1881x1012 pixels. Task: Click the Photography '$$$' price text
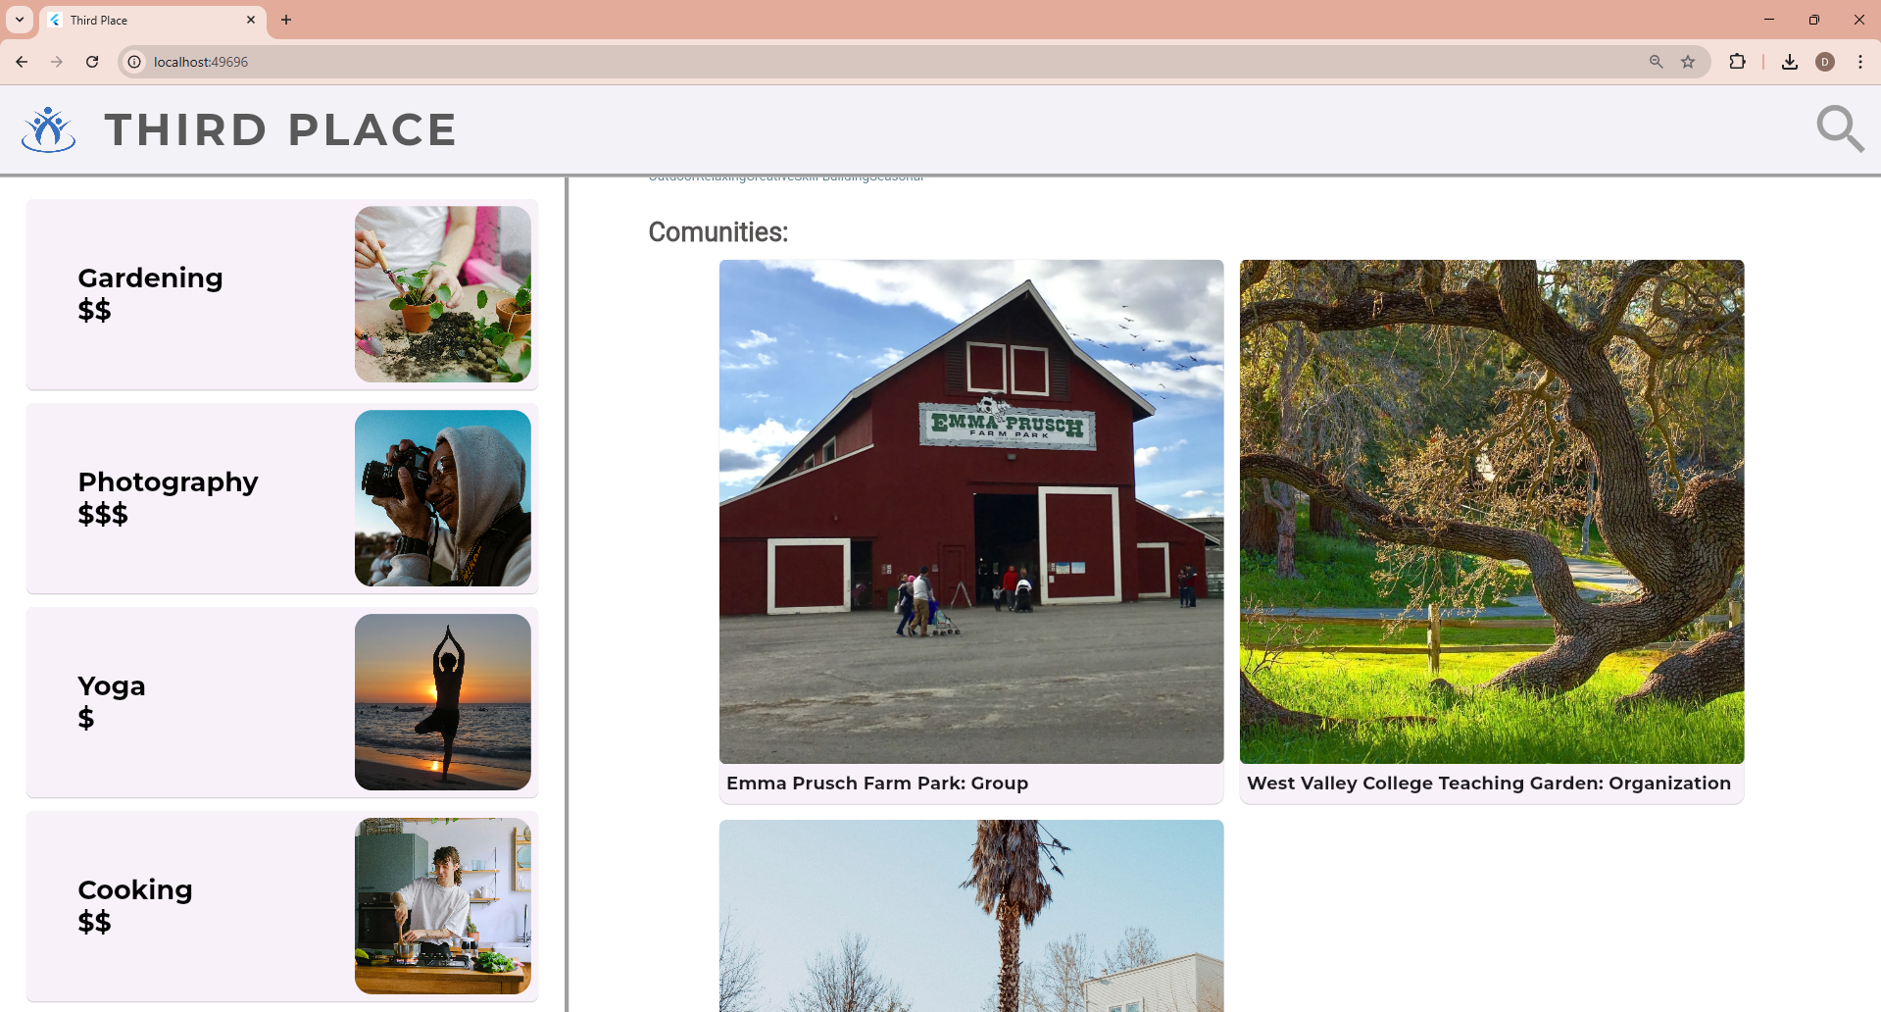coord(103,514)
